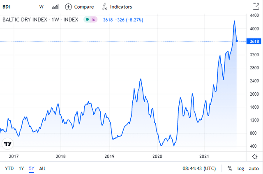Screen dimensions: 263x174
Task: Click the 2000 price axis value
Action: (254, 94)
